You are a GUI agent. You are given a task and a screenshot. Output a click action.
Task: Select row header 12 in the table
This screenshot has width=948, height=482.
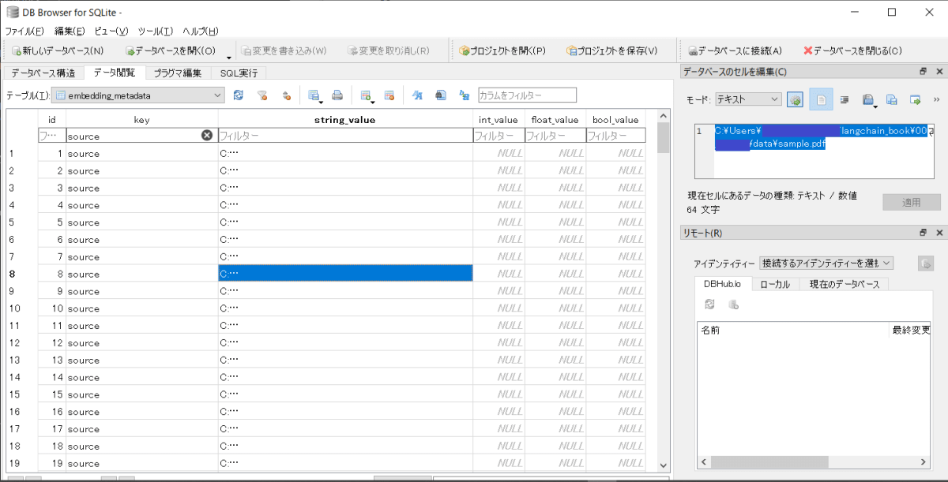pyautogui.click(x=22, y=343)
